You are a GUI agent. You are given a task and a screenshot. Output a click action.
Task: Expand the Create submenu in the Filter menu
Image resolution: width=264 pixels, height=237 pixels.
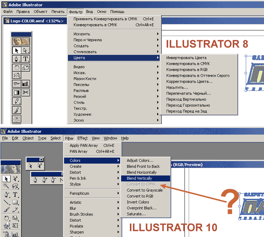pyautogui.click(x=92, y=166)
